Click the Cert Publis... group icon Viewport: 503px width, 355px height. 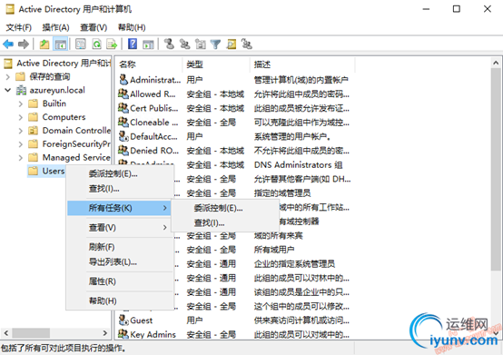point(123,108)
